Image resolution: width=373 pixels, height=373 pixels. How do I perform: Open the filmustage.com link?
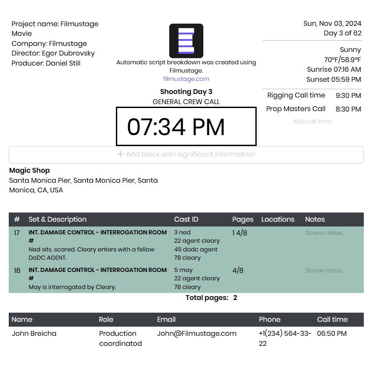coord(186,79)
